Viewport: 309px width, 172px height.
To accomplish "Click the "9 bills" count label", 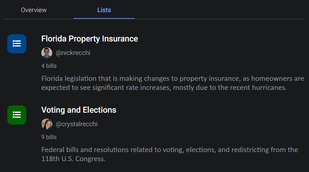I will pos(49,137).
